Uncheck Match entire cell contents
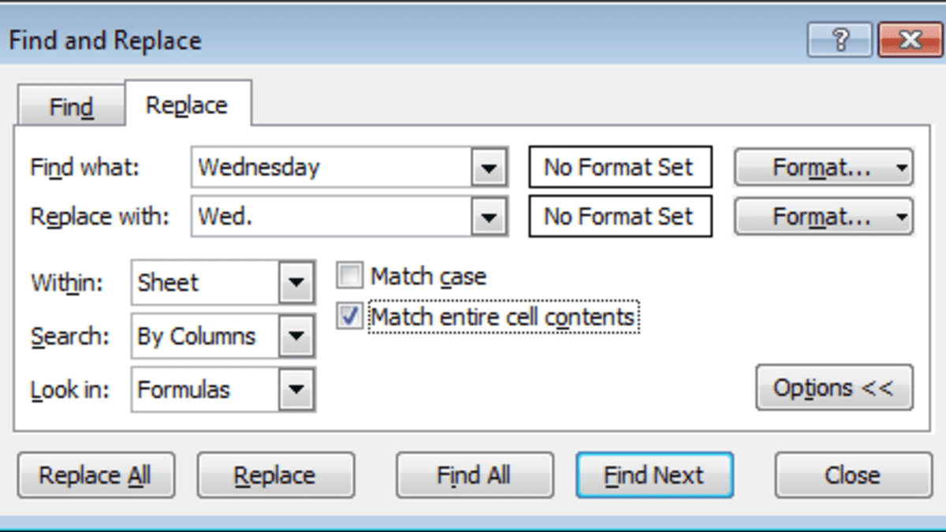The image size is (946, 532). click(x=348, y=316)
